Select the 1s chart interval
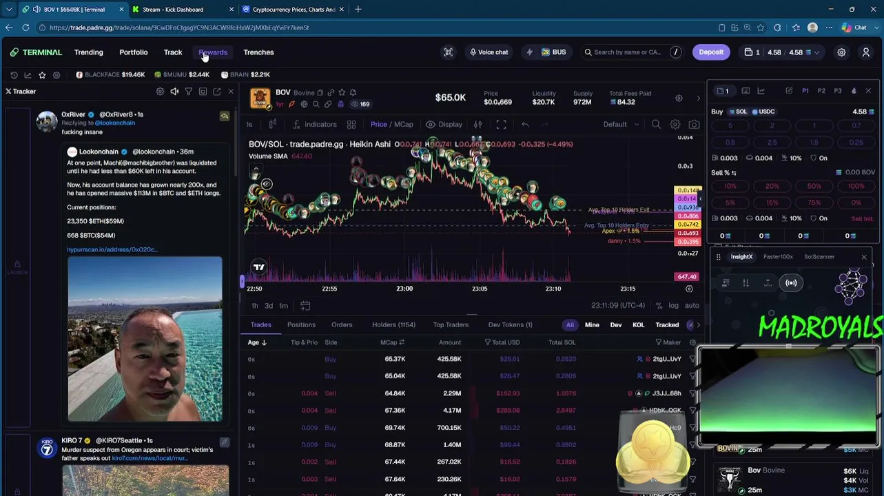 pyautogui.click(x=249, y=125)
